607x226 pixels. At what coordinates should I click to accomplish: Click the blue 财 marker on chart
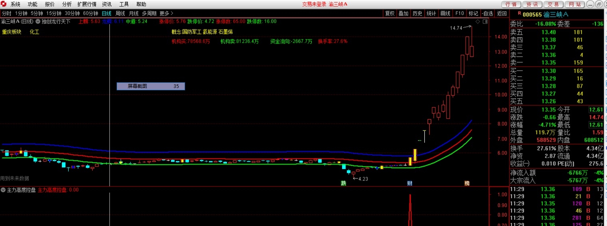pos(410,183)
